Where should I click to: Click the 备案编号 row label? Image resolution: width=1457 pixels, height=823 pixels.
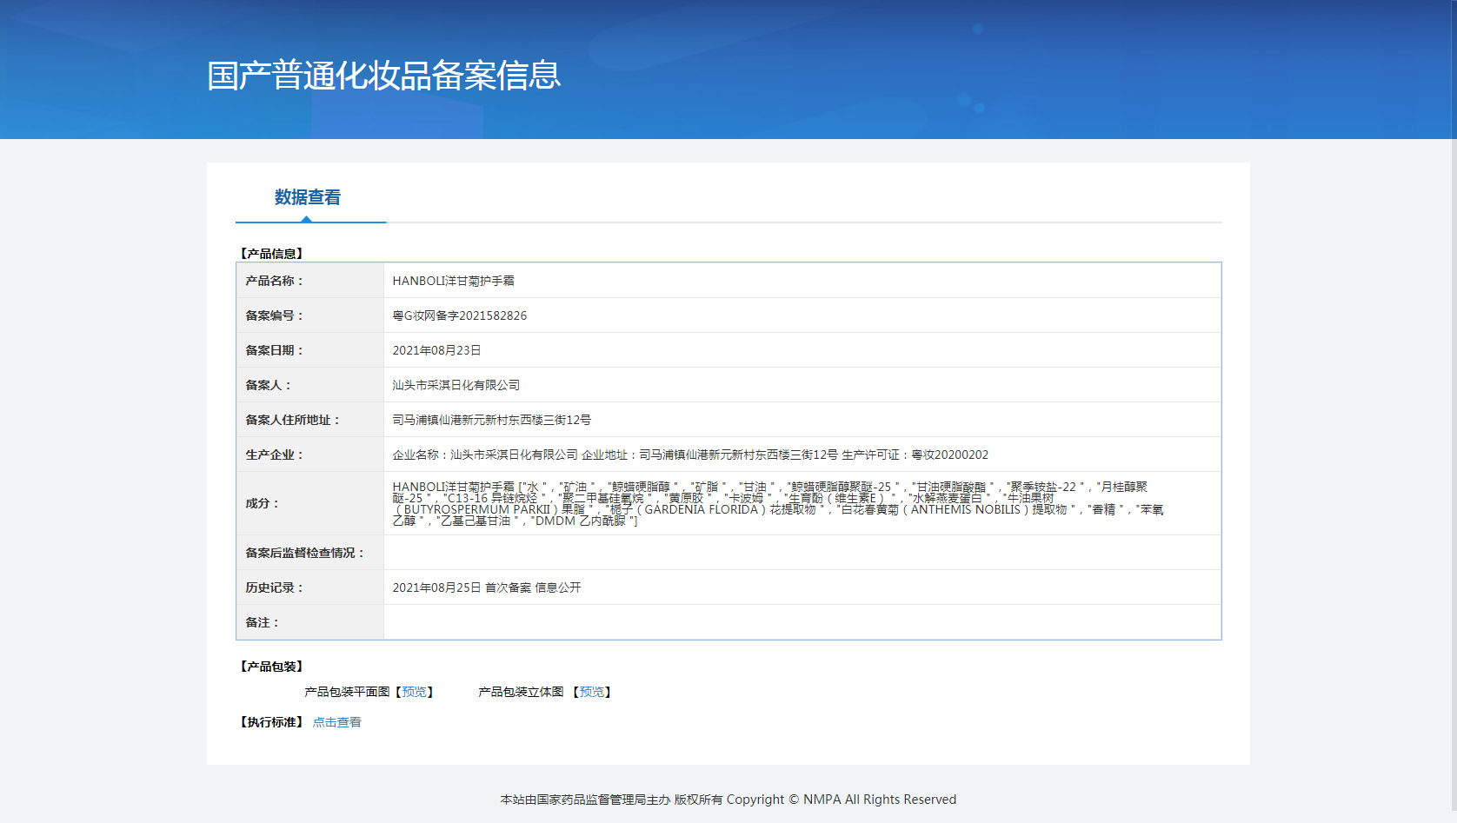pos(274,315)
